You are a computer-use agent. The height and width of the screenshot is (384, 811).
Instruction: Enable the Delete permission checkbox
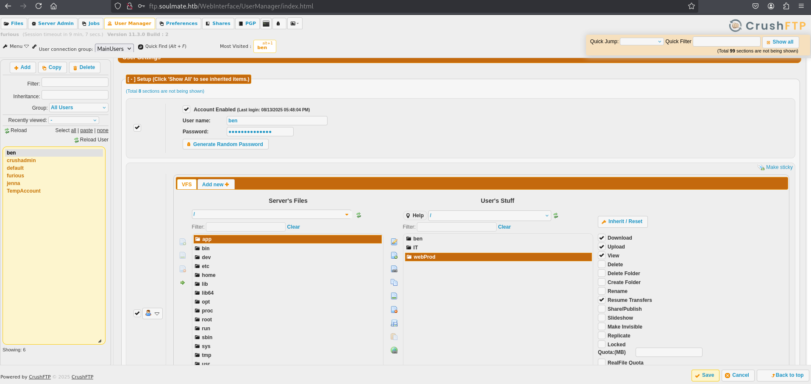pyautogui.click(x=602, y=264)
